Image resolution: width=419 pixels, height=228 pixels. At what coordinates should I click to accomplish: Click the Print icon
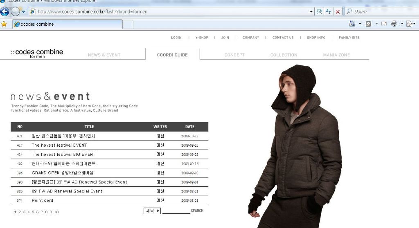[394, 24]
